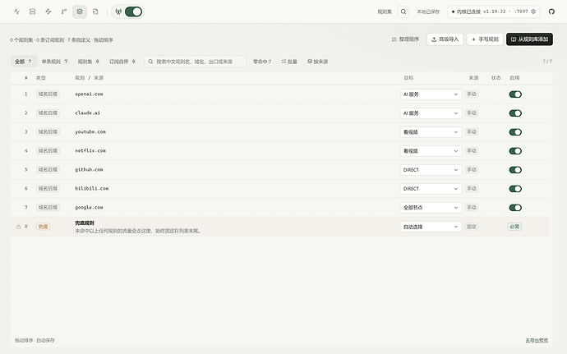
Task: Open the GitHub icon link
Action: 551,11
